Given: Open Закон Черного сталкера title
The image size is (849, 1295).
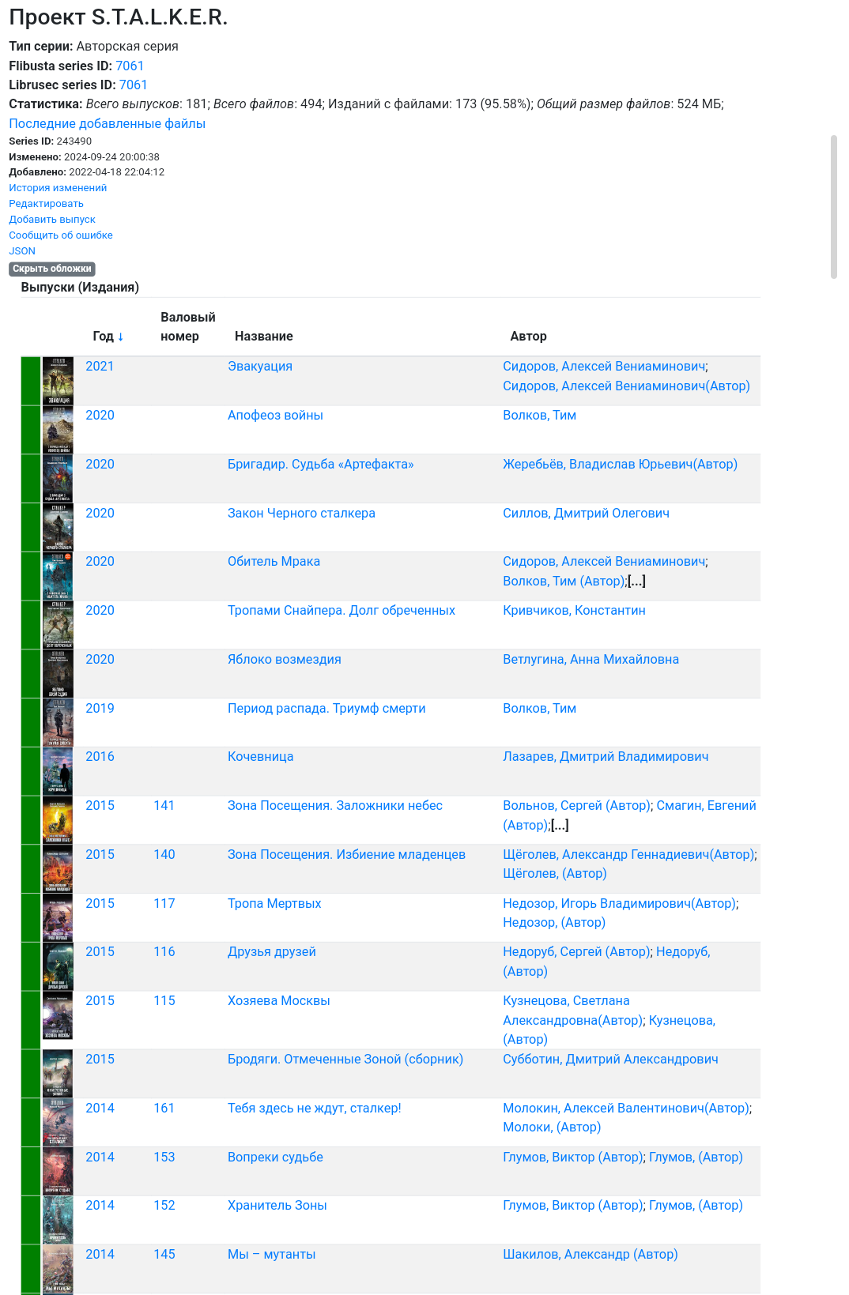Looking at the screenshot, I should 301,514.
